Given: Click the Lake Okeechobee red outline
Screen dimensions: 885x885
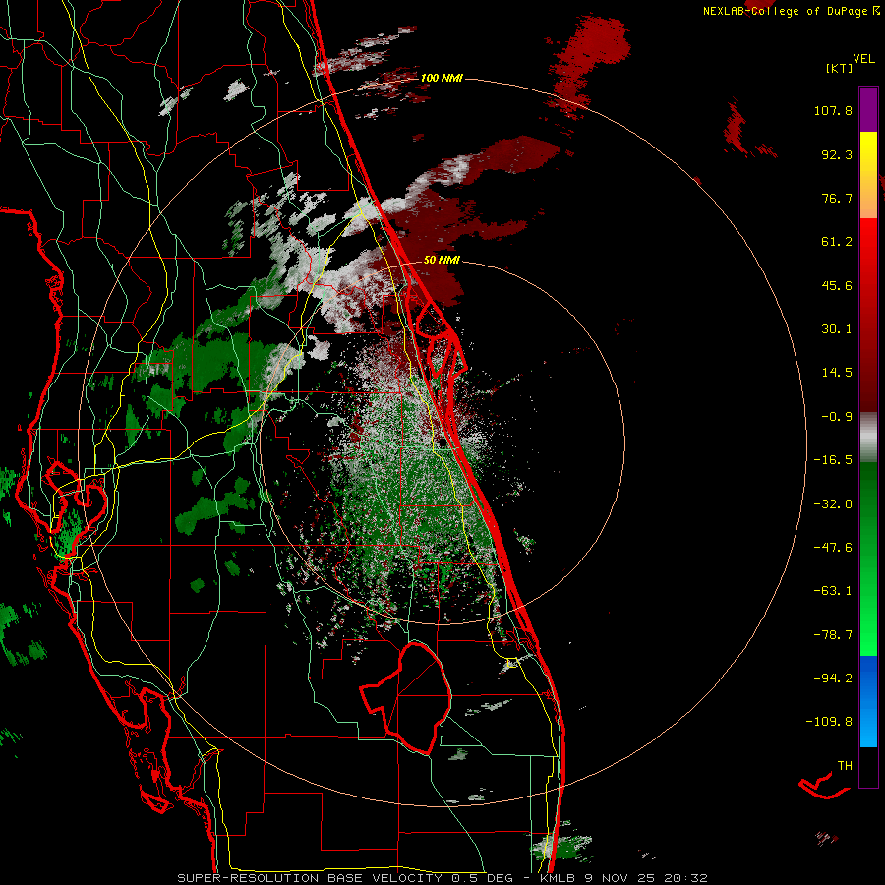Looking at the screenshot, I should tap(406, 697).
